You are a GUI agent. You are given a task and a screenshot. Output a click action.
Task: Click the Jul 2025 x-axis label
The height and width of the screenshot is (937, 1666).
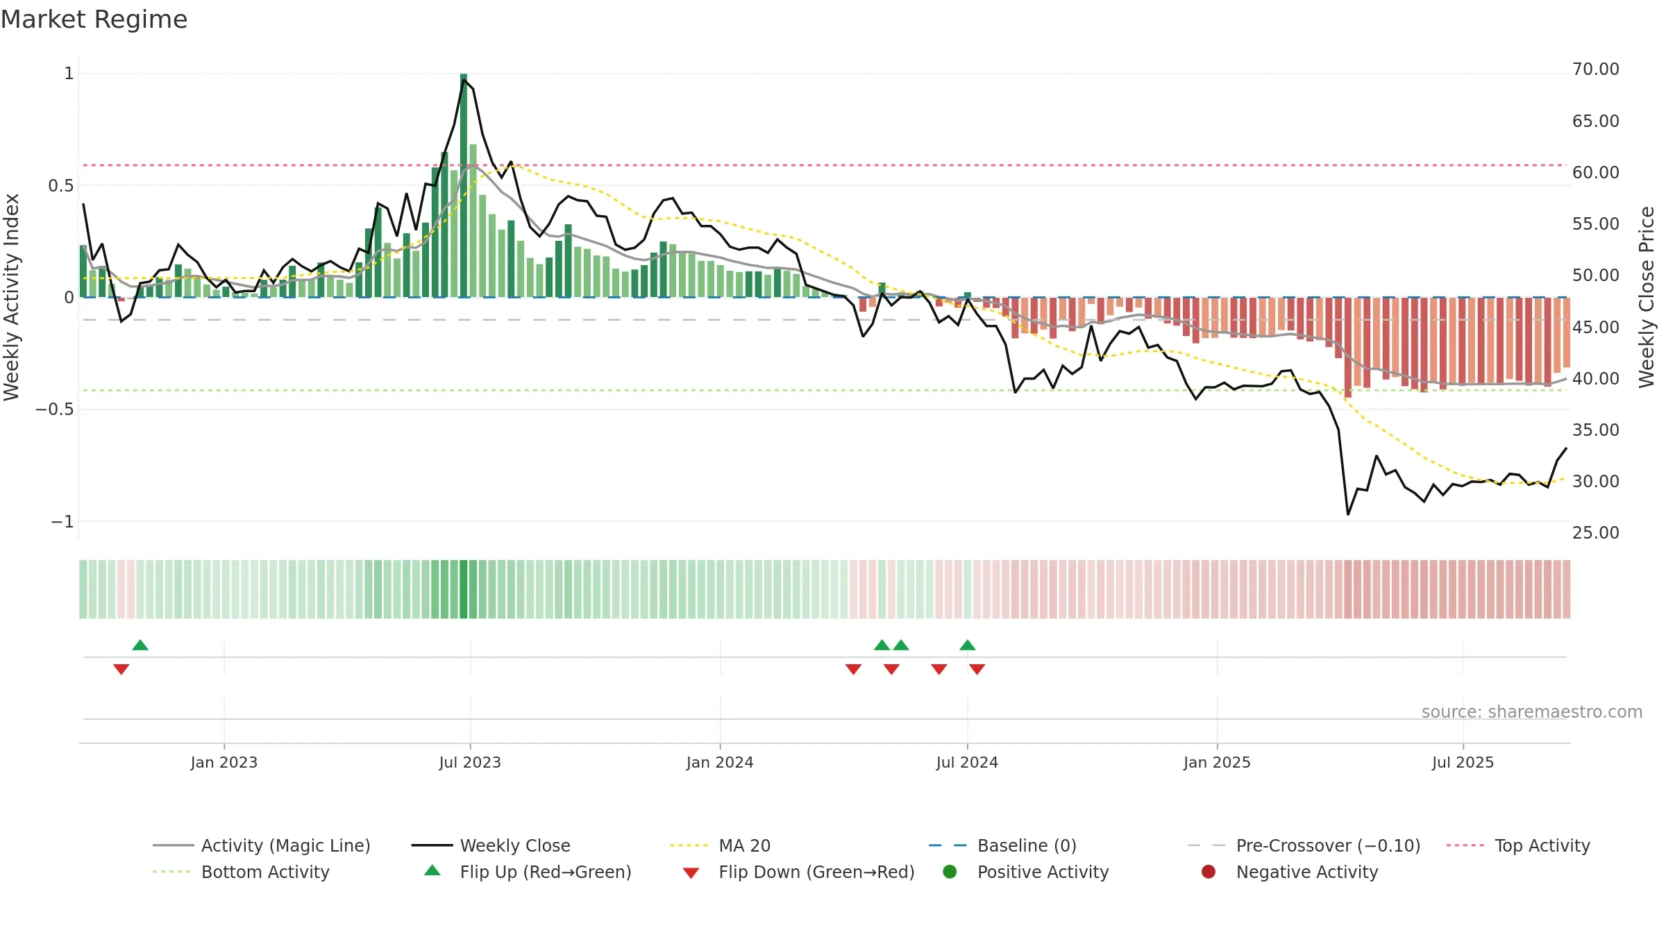coord(1463,762)
